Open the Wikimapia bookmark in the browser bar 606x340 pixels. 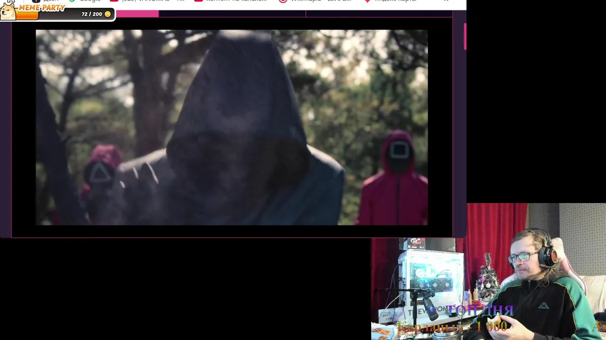(315, 1)
